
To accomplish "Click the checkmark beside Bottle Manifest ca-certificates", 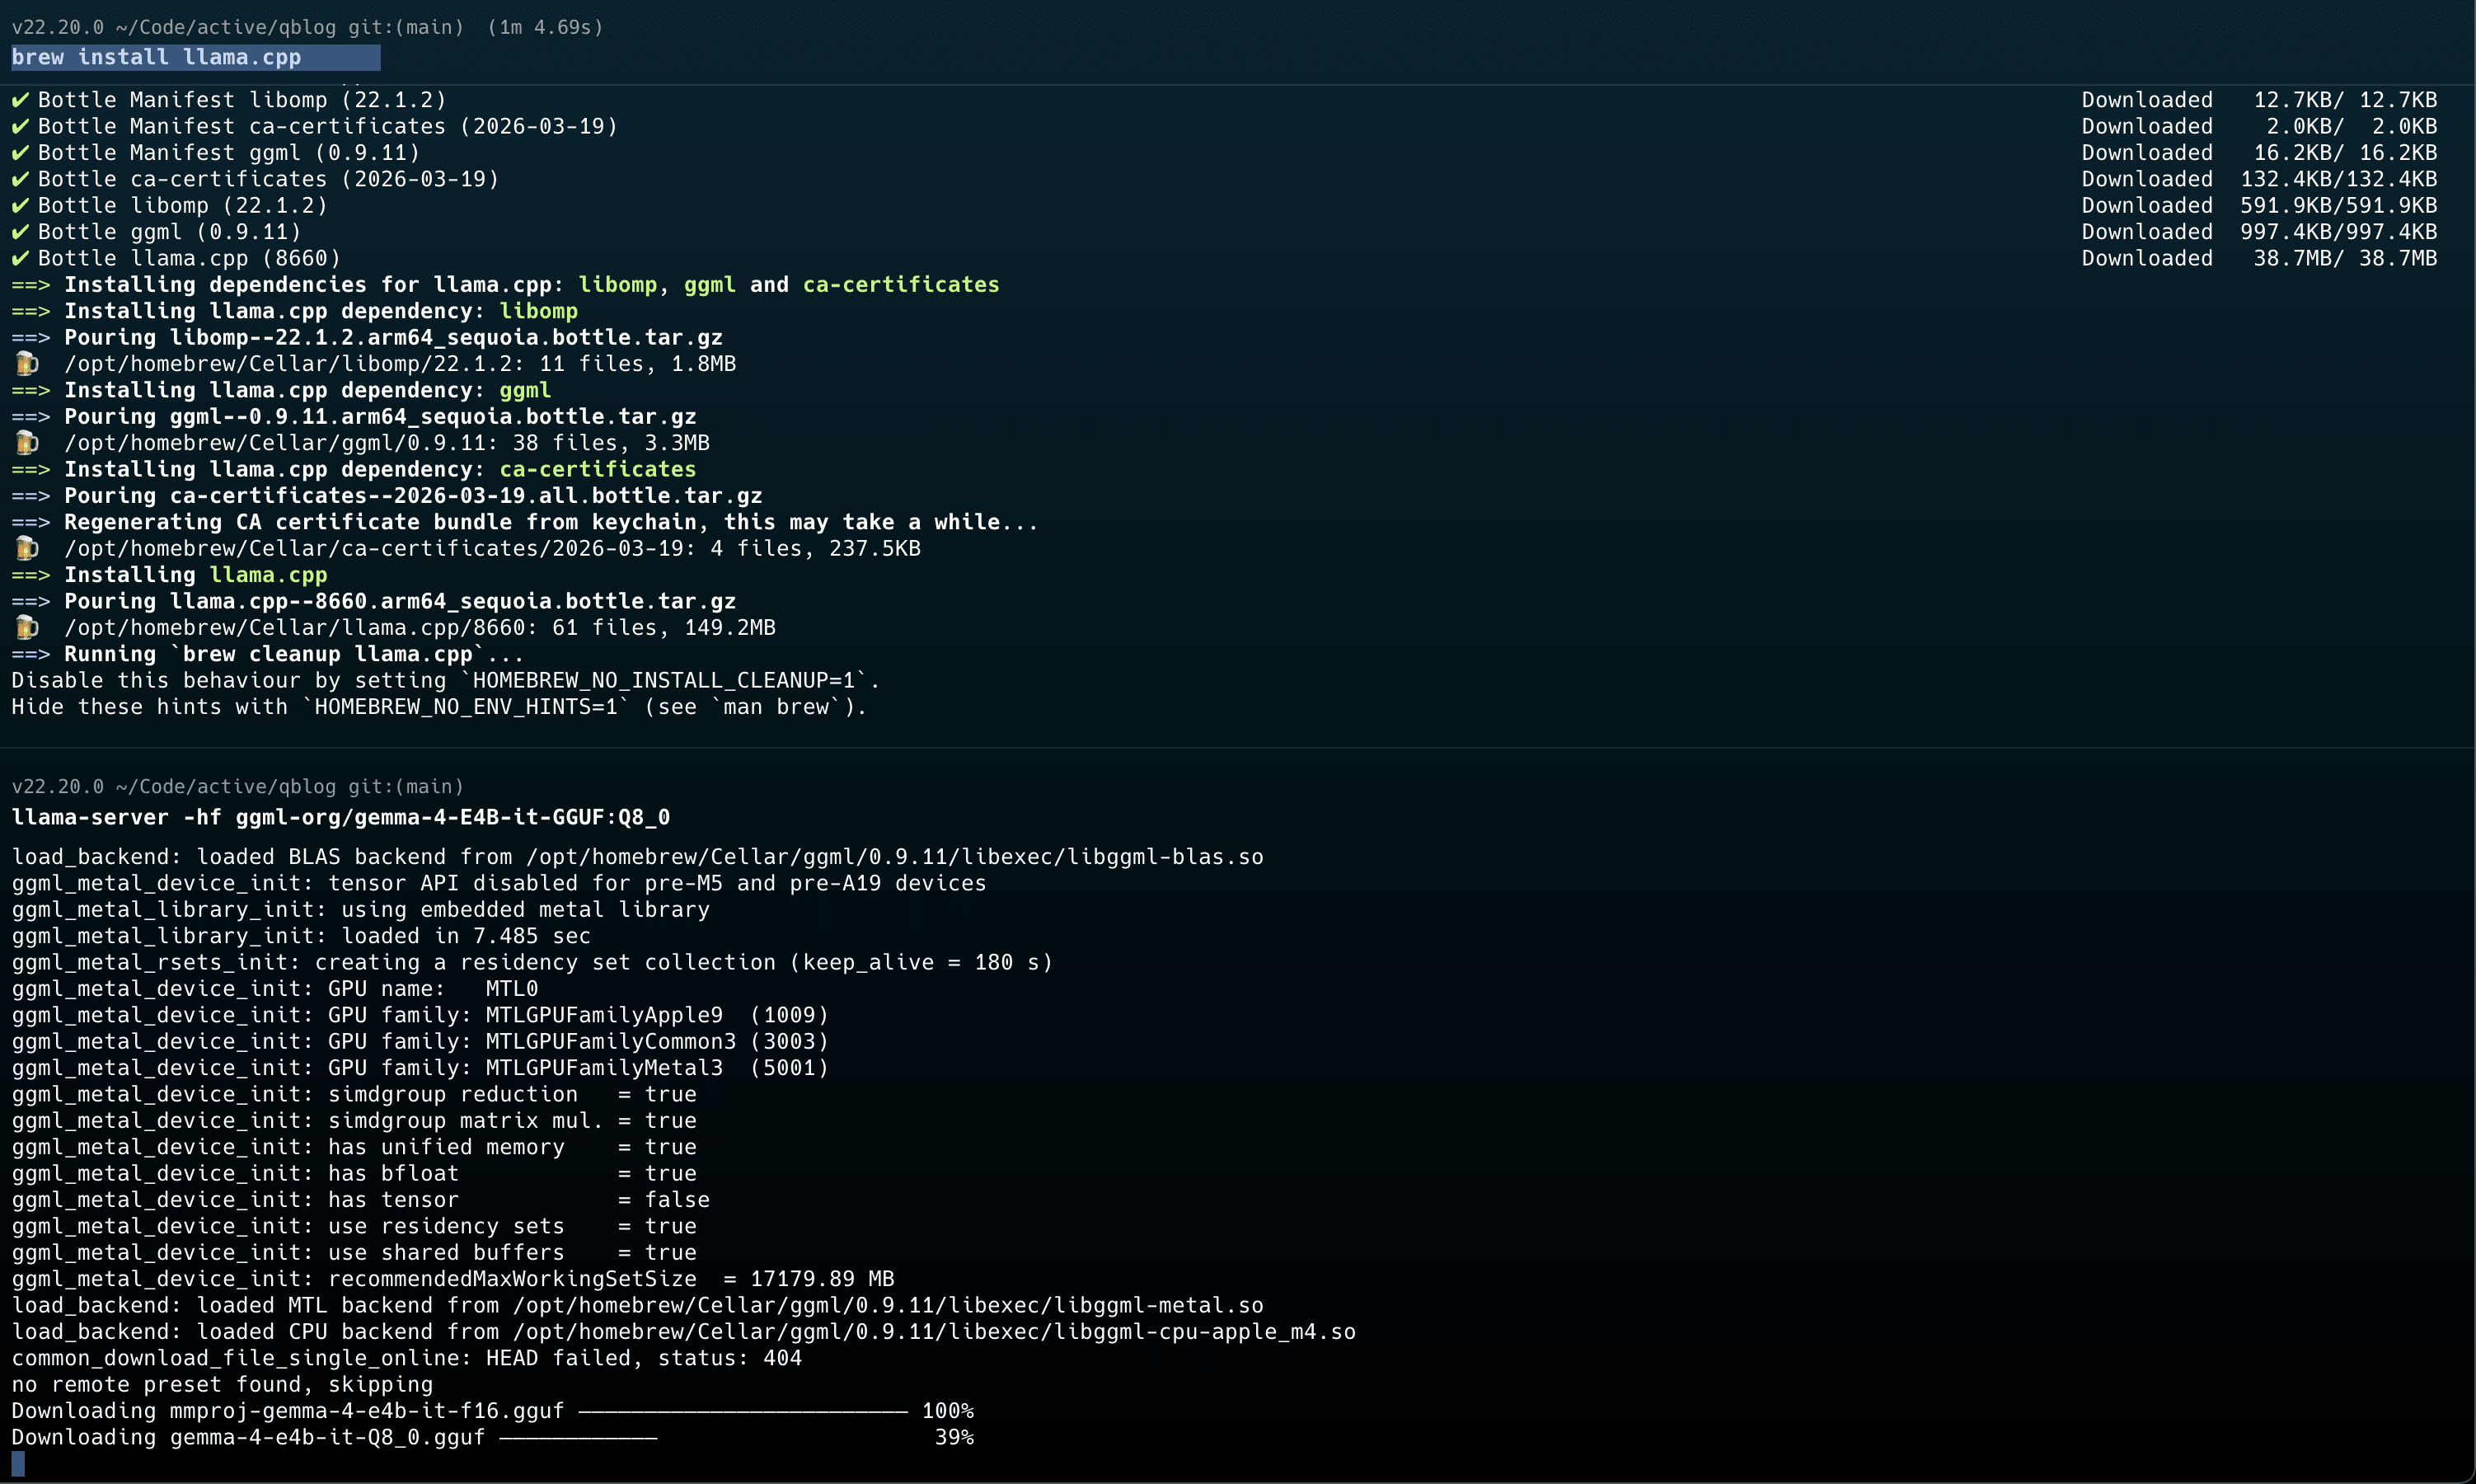I will point(20,127).
